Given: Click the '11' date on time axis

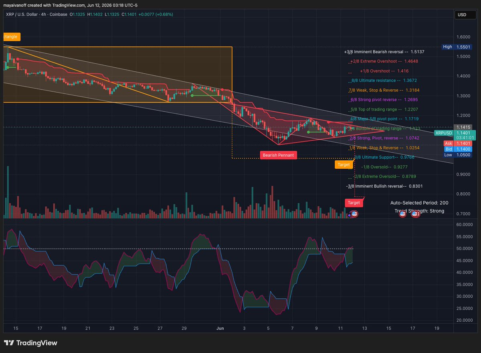Looking at the screenshot, I should (x=340, y=328).
